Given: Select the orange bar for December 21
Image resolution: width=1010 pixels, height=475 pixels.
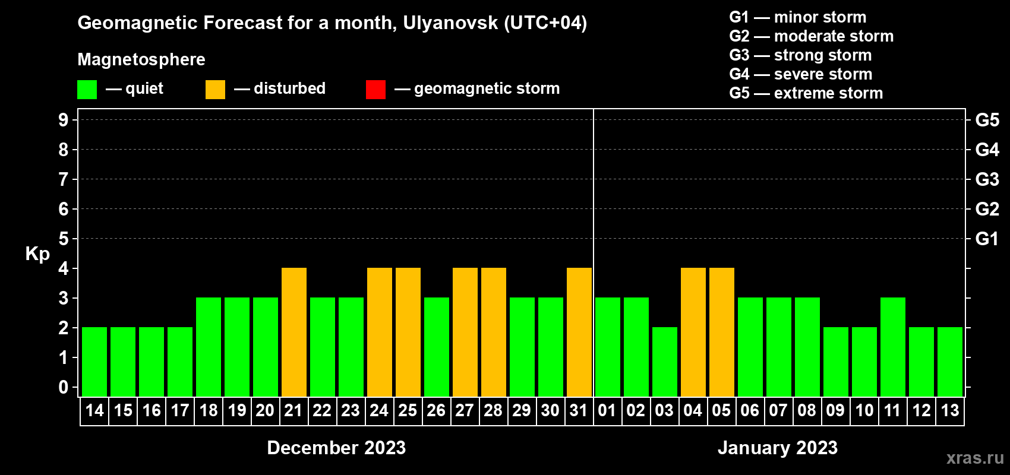Looking at the screenshot, I should (294, 332).
